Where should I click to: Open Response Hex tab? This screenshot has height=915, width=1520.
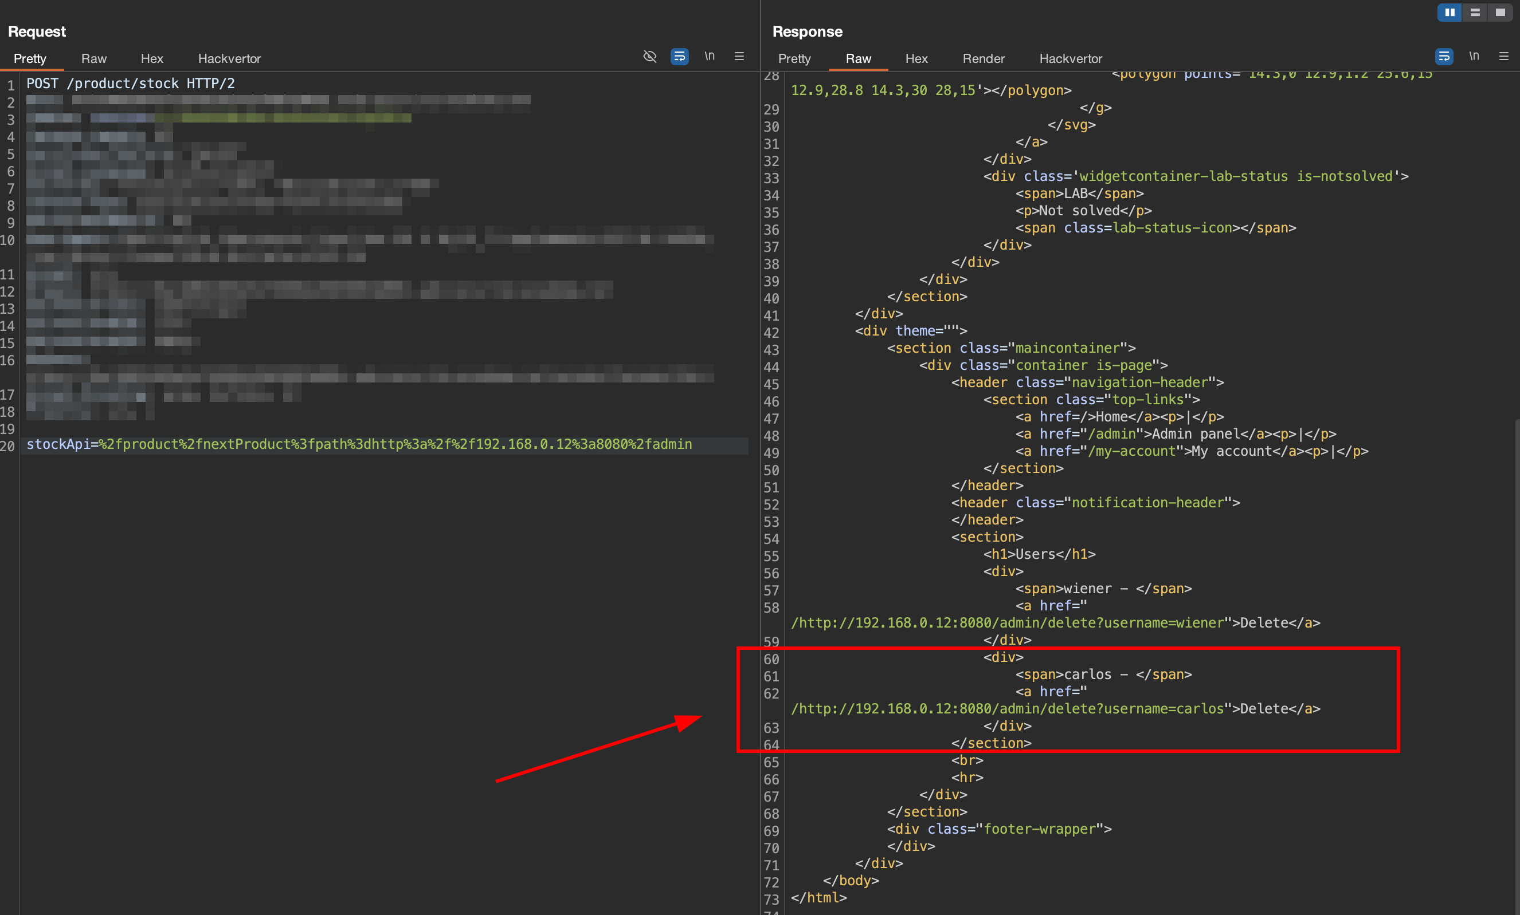tap(916, 58)
